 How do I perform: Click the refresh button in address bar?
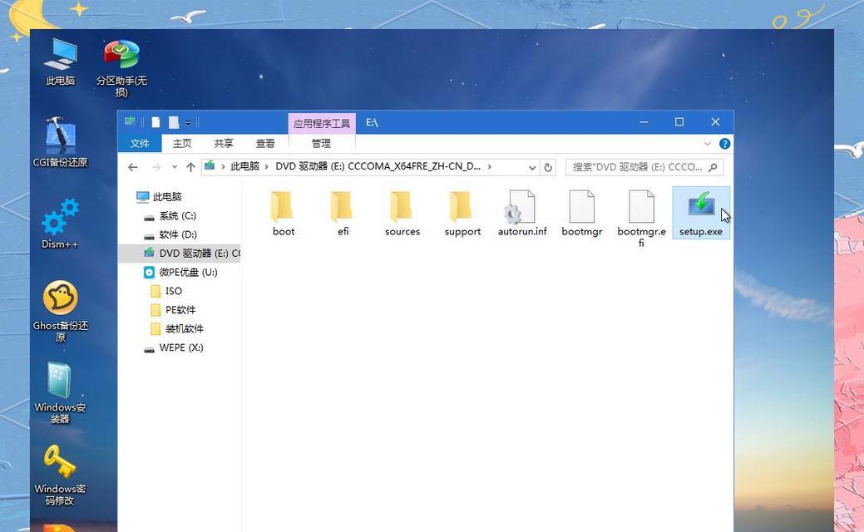pos(548,167)
